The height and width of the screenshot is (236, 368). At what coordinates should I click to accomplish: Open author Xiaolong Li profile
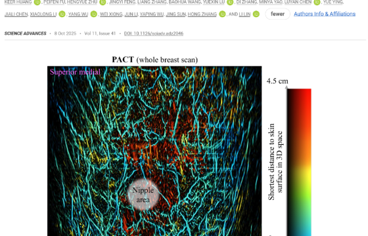pyautogui.click(x=43, y=14)
